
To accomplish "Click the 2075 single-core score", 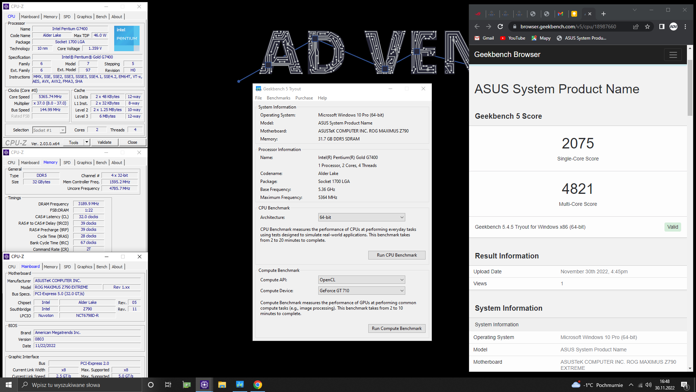I will 578,143.
